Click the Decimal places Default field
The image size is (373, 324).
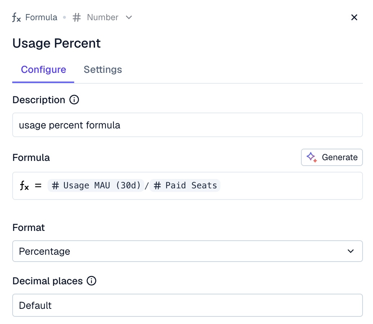(x=187, y=306)
